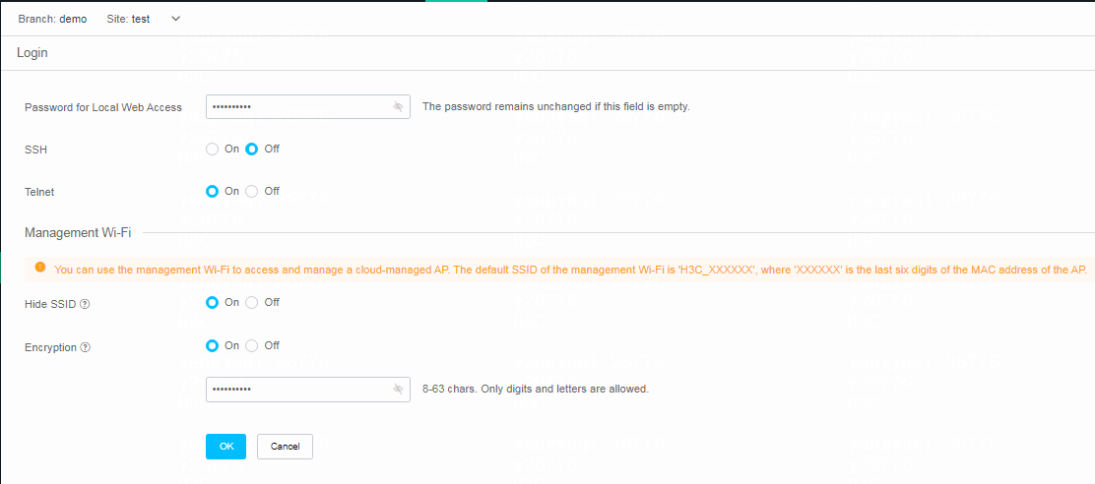Click 'The password remains unchanged' hint text
Viewport: 1095px width, 484px height.
click(556, 106)
